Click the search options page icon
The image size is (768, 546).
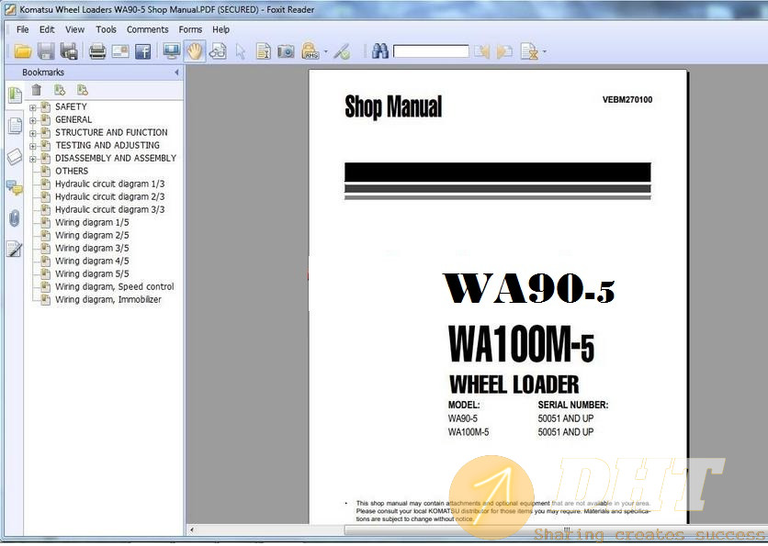529,50
